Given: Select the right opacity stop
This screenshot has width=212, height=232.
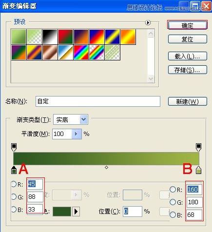Looking at the screenshot, I should pos(198,147).
